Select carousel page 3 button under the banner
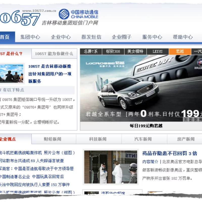Viewport: 202px width, 202px height. coord(196,119)
